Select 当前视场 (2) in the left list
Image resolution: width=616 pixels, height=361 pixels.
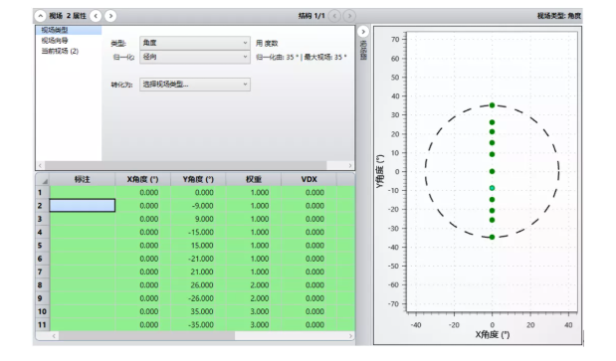pos(60,51)
